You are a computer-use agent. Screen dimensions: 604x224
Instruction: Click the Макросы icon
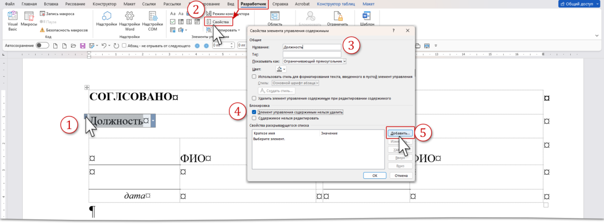pyautogui.click(x=29, y=20)
